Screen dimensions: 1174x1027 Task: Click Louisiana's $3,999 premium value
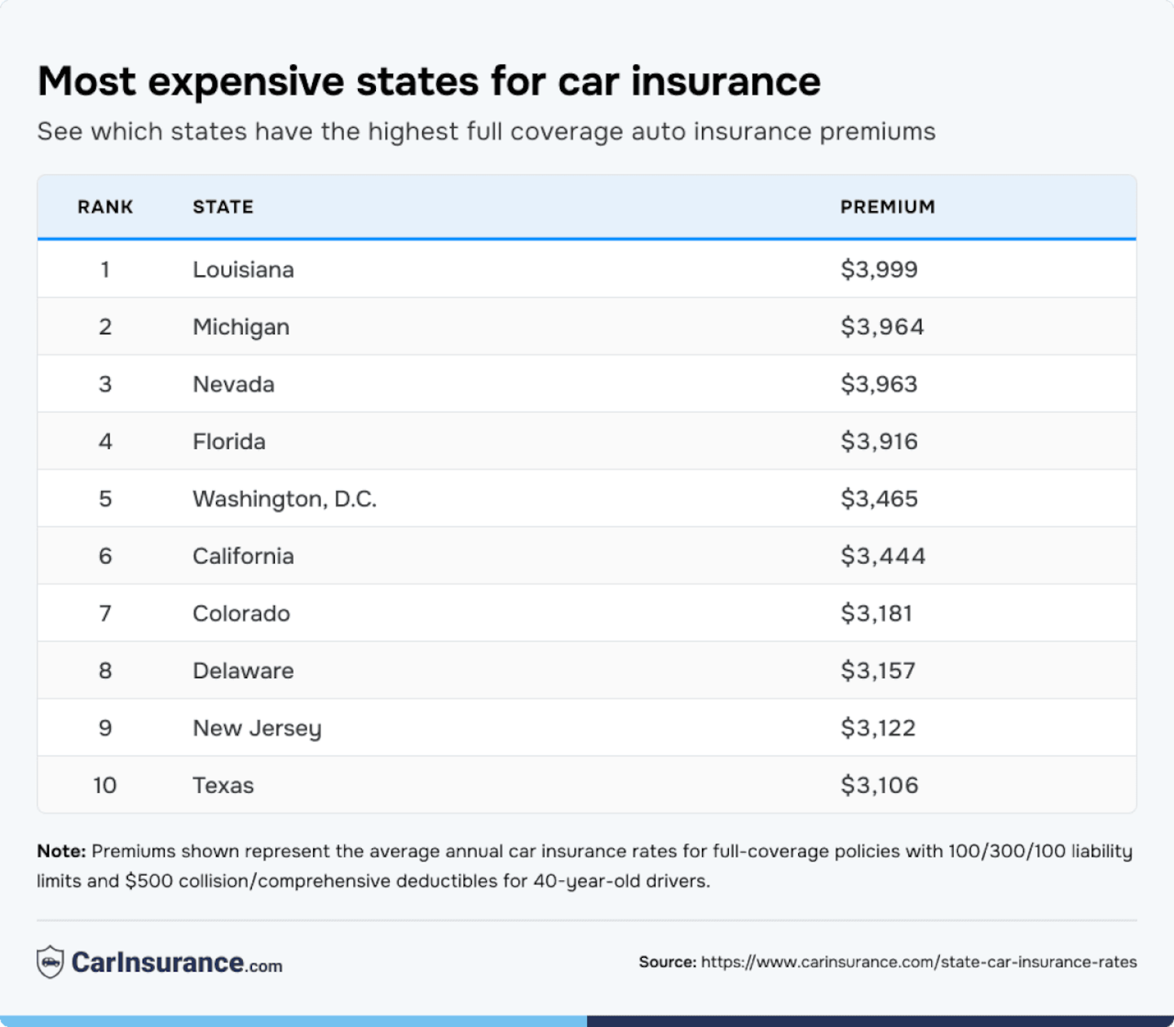tap(879, 270)
